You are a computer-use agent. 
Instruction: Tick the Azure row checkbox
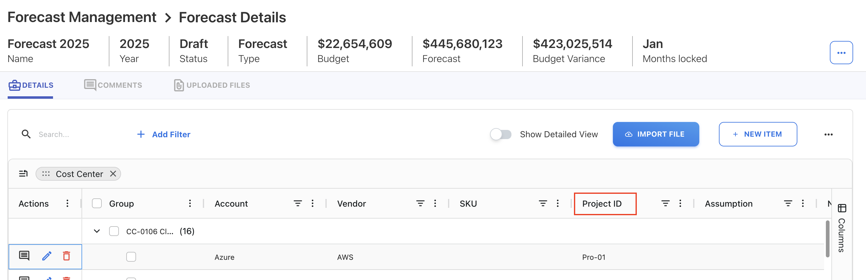pyautogui.click(x=131, y=257)
